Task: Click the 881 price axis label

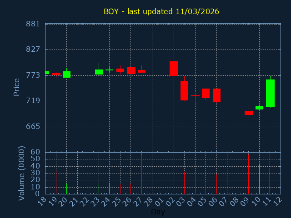Action: 33,24
